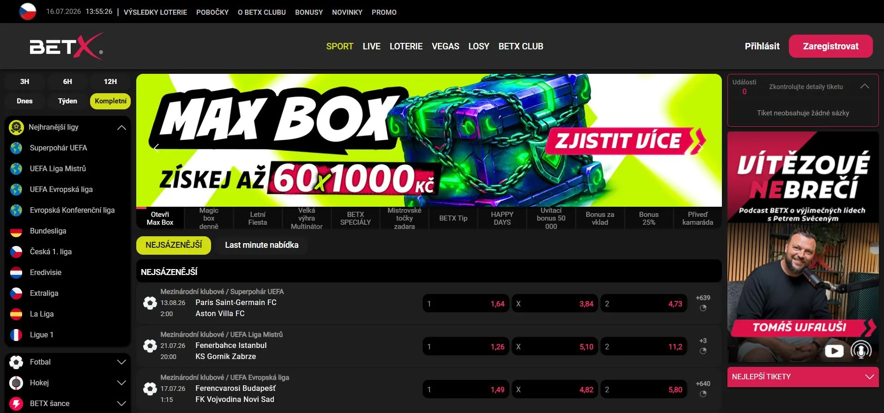The height and width of the screenshot is (413, 884).
Task: Open more bets +3 for Fenerbahce match
Action: pos(703,341)
